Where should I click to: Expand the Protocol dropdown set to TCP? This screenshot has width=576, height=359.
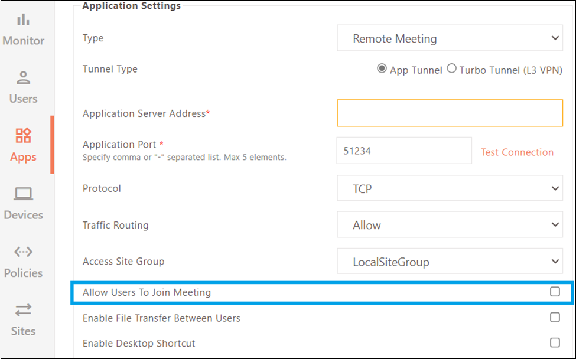[x=450, y=188]
